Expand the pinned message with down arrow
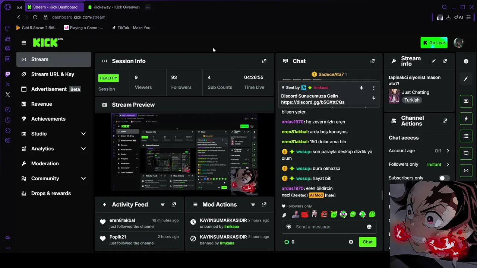This screenshot has height=268, width=477. click(374, 98)
